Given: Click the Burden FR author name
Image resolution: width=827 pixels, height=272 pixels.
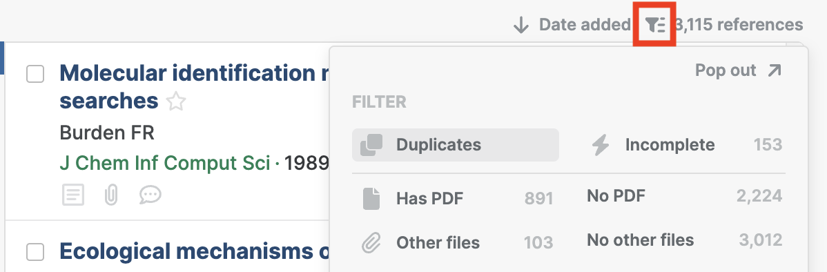Looking at the screenshot, I should [x=107, y=133].
